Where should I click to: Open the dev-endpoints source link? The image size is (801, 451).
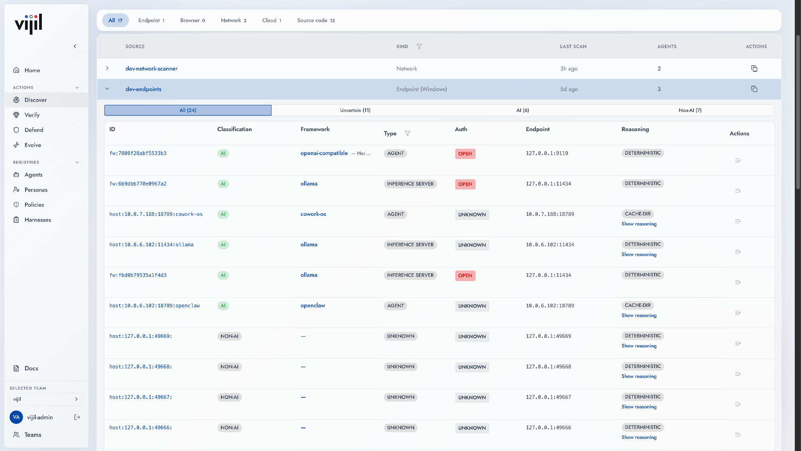click(143, 89)
